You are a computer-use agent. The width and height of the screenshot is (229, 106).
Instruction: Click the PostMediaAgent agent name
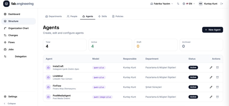pos(61,96)
